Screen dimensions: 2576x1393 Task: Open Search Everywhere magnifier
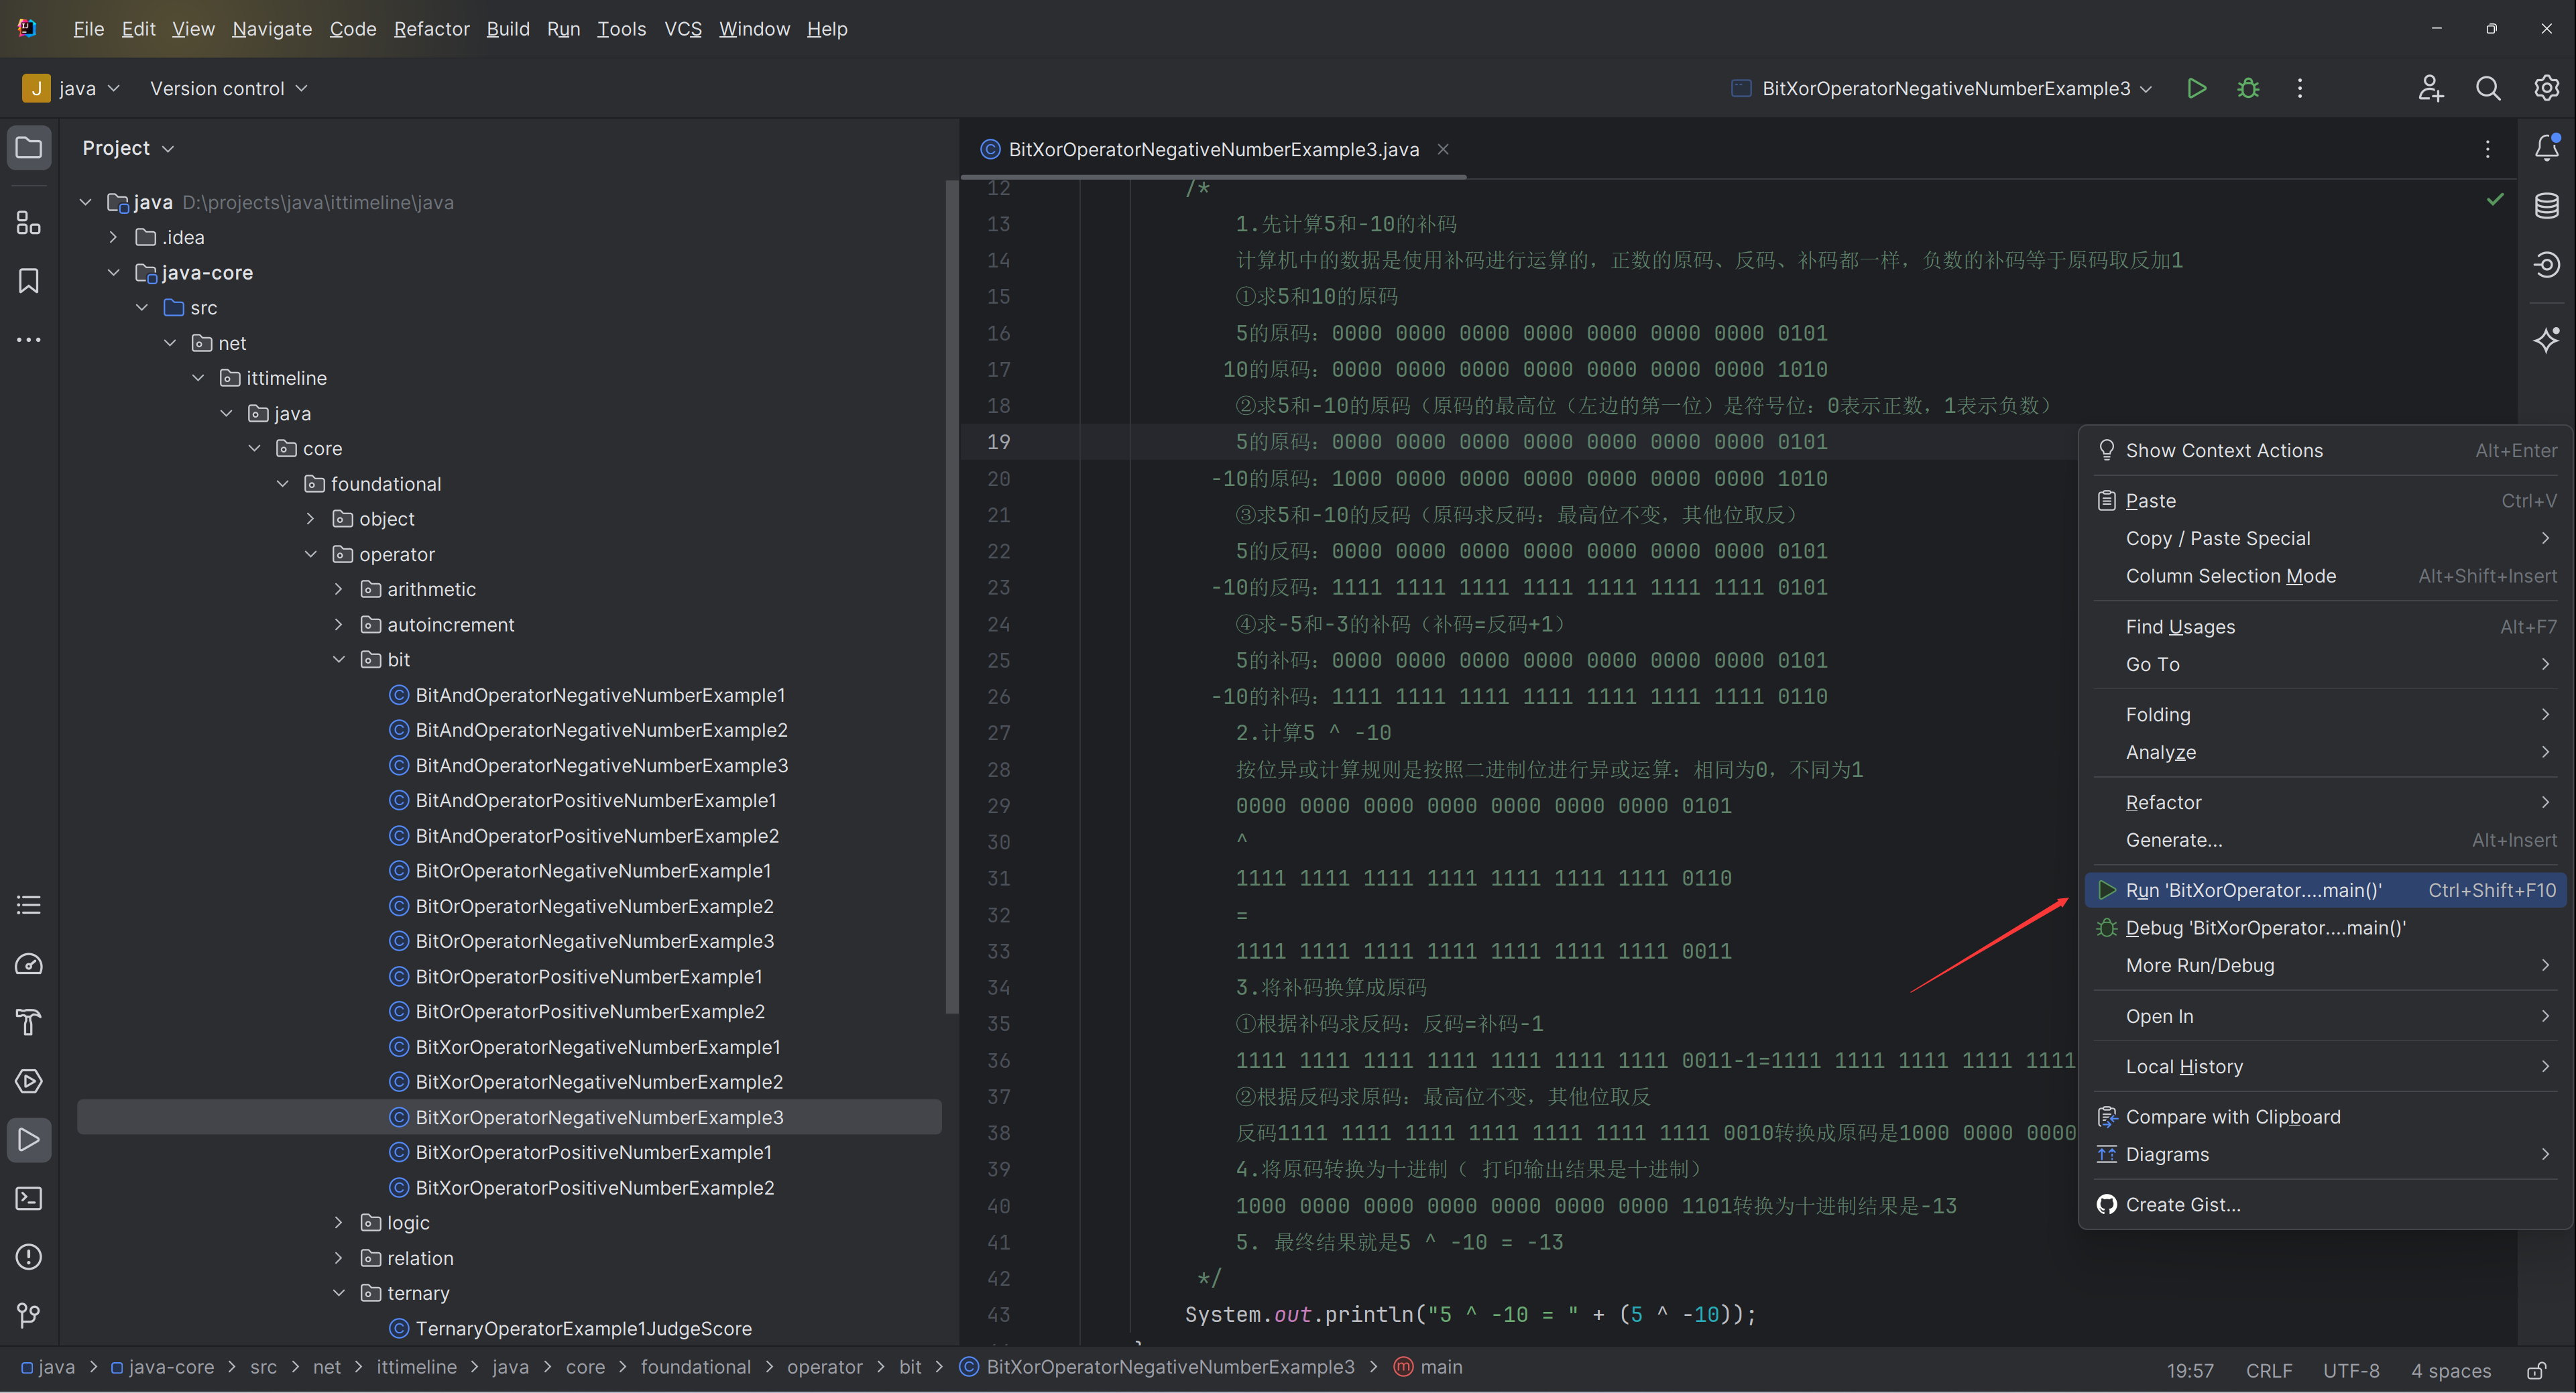(2488, 88)
